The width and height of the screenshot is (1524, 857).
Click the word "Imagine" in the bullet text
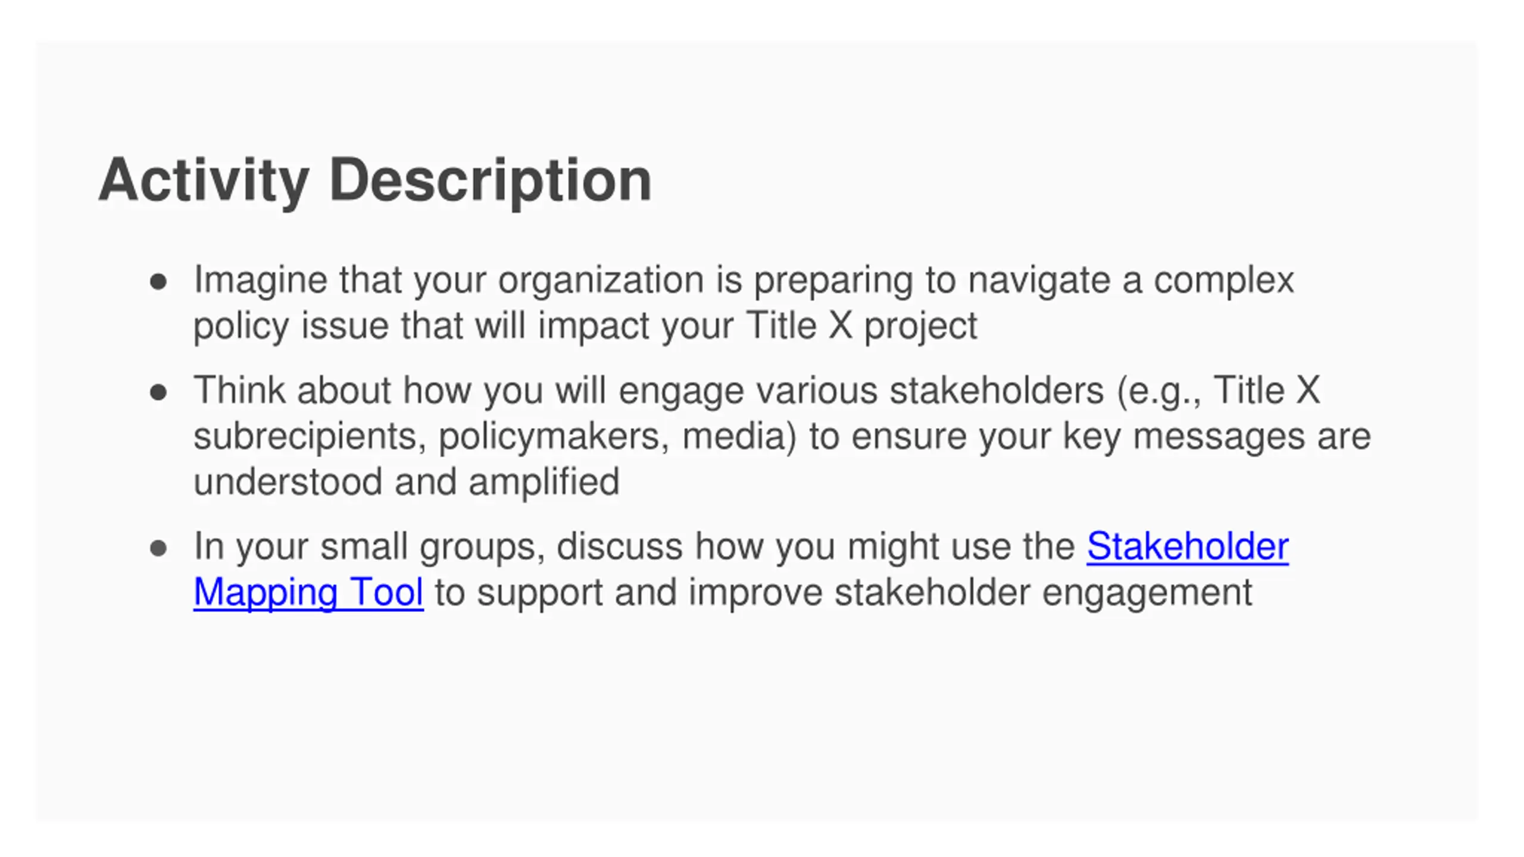pos(261,280)
